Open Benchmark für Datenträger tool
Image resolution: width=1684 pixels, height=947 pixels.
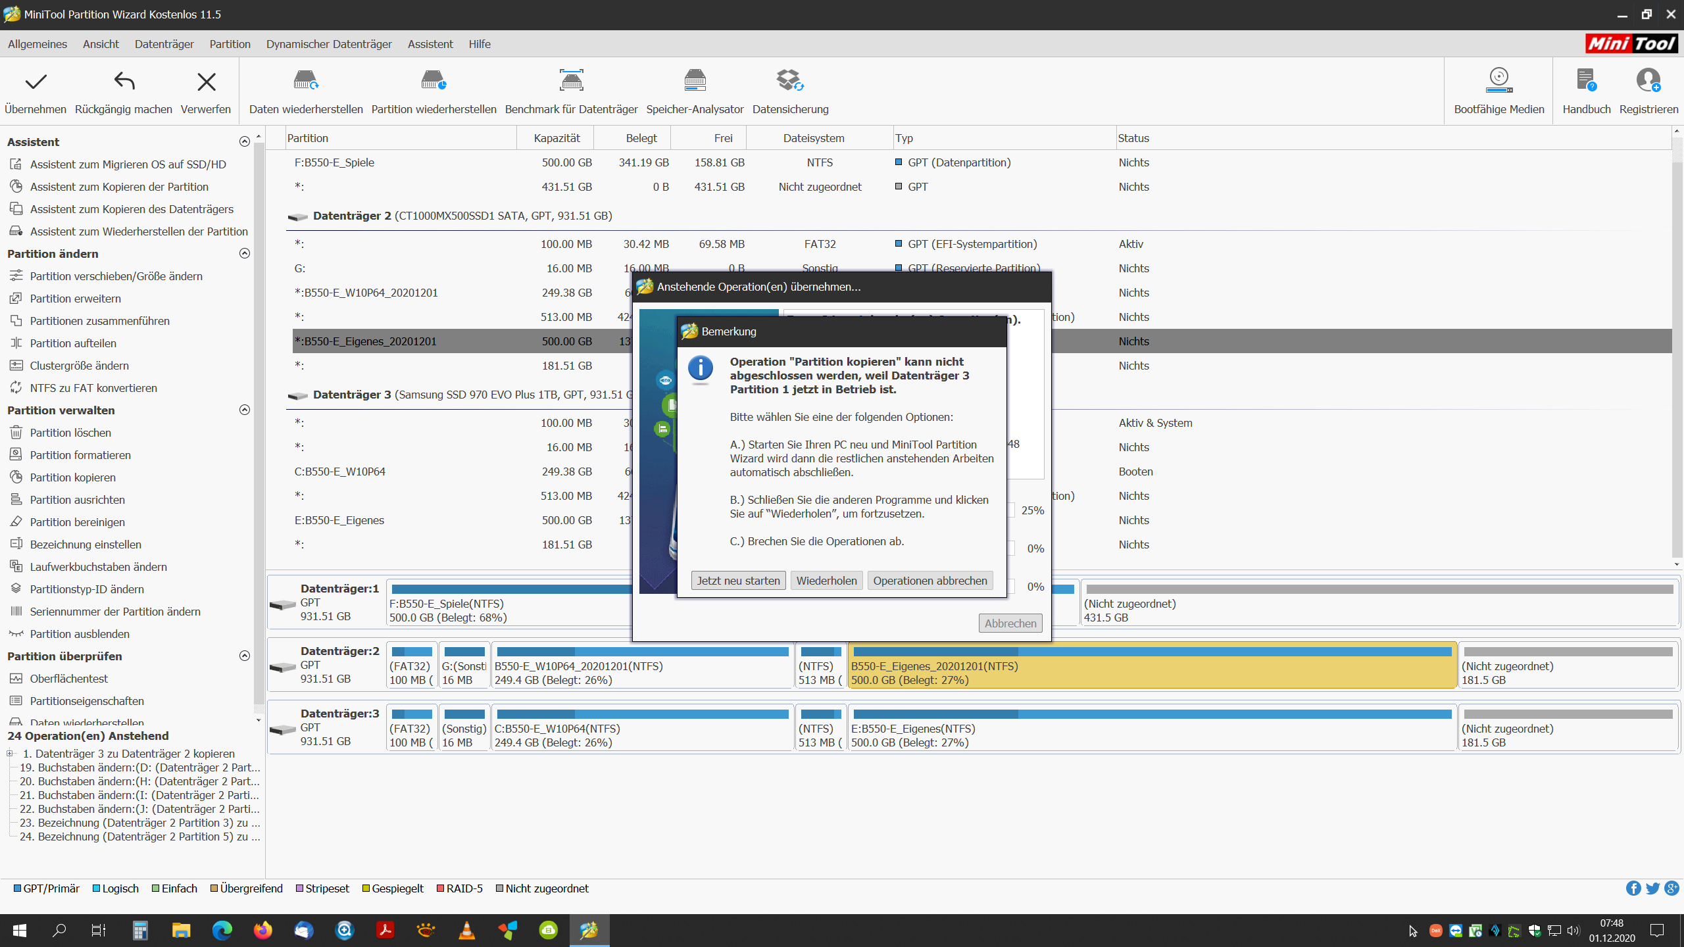[571, 81]
